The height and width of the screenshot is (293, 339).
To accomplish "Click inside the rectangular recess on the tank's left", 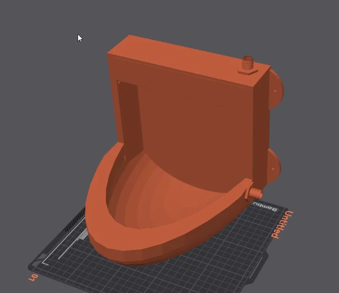I will tap(128, 115).
